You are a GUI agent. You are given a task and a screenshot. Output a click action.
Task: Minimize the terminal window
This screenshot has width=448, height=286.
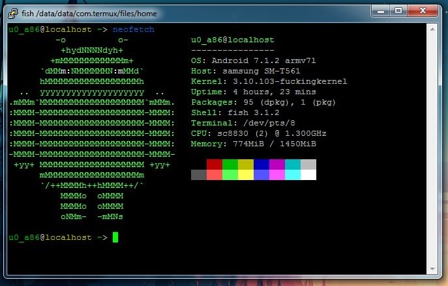[381, 11]
